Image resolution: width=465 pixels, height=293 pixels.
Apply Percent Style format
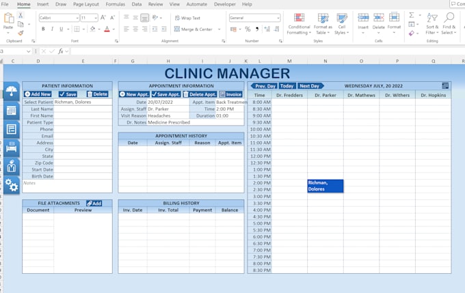pos(248,29)
